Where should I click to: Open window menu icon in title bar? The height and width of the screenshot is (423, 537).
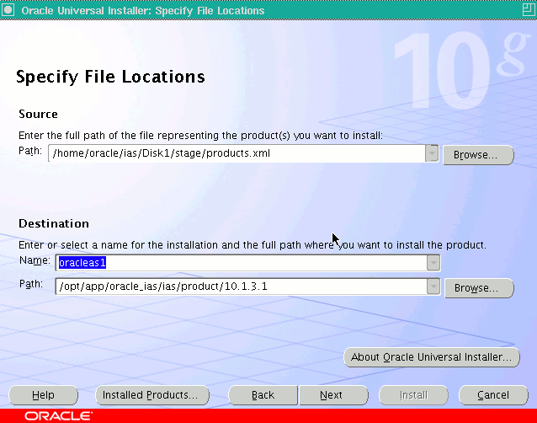click(8, 9)
